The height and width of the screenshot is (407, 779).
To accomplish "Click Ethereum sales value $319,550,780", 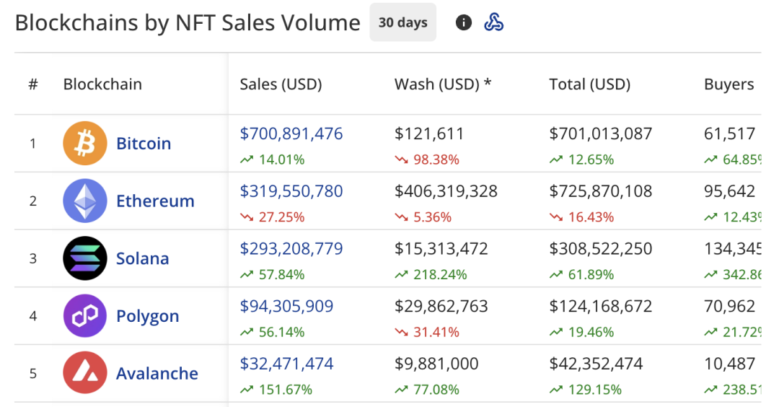I will click(x=291, y=191).
